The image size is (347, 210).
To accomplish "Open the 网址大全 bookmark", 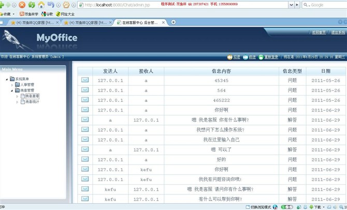I will tap(65, 14).
